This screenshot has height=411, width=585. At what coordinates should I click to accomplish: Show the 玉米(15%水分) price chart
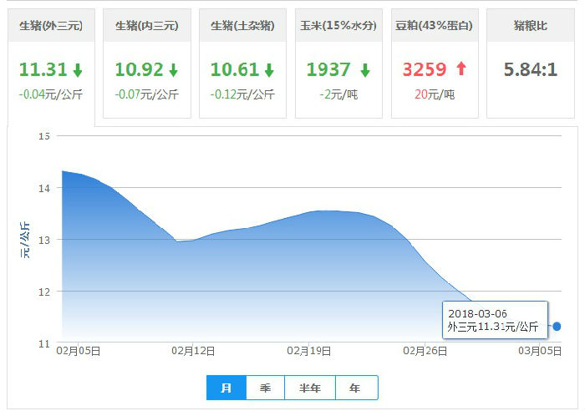[338, 26]
